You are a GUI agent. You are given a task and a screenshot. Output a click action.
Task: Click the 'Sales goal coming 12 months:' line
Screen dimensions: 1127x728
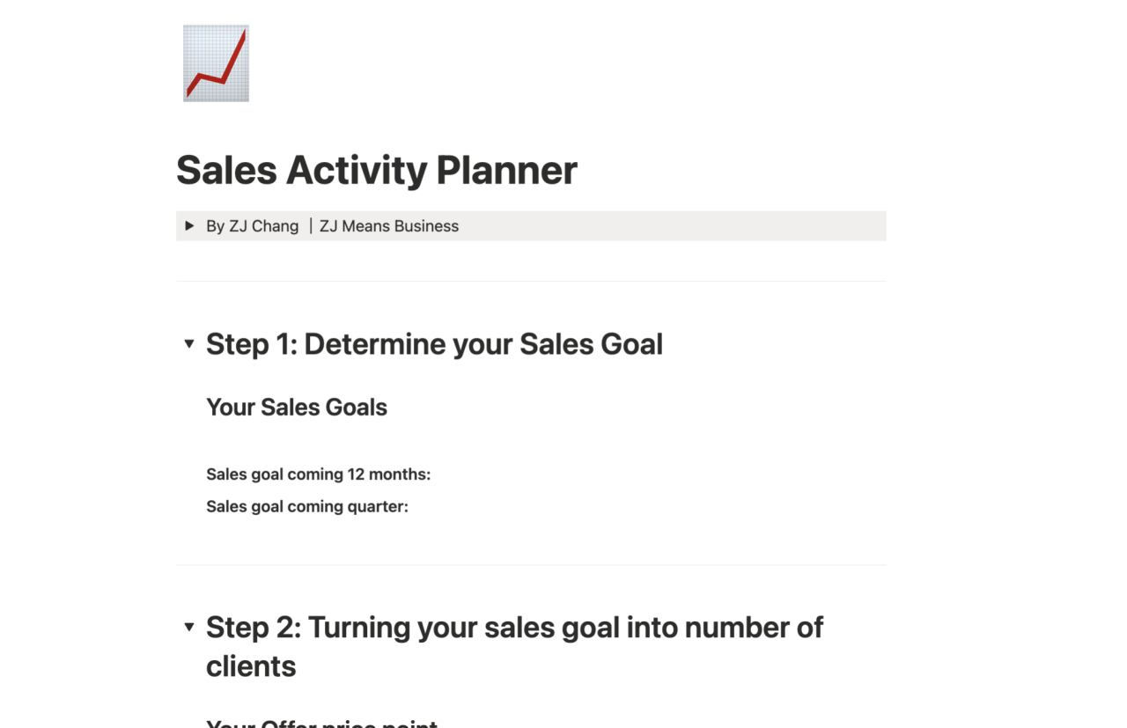click(x=318, y=474)
